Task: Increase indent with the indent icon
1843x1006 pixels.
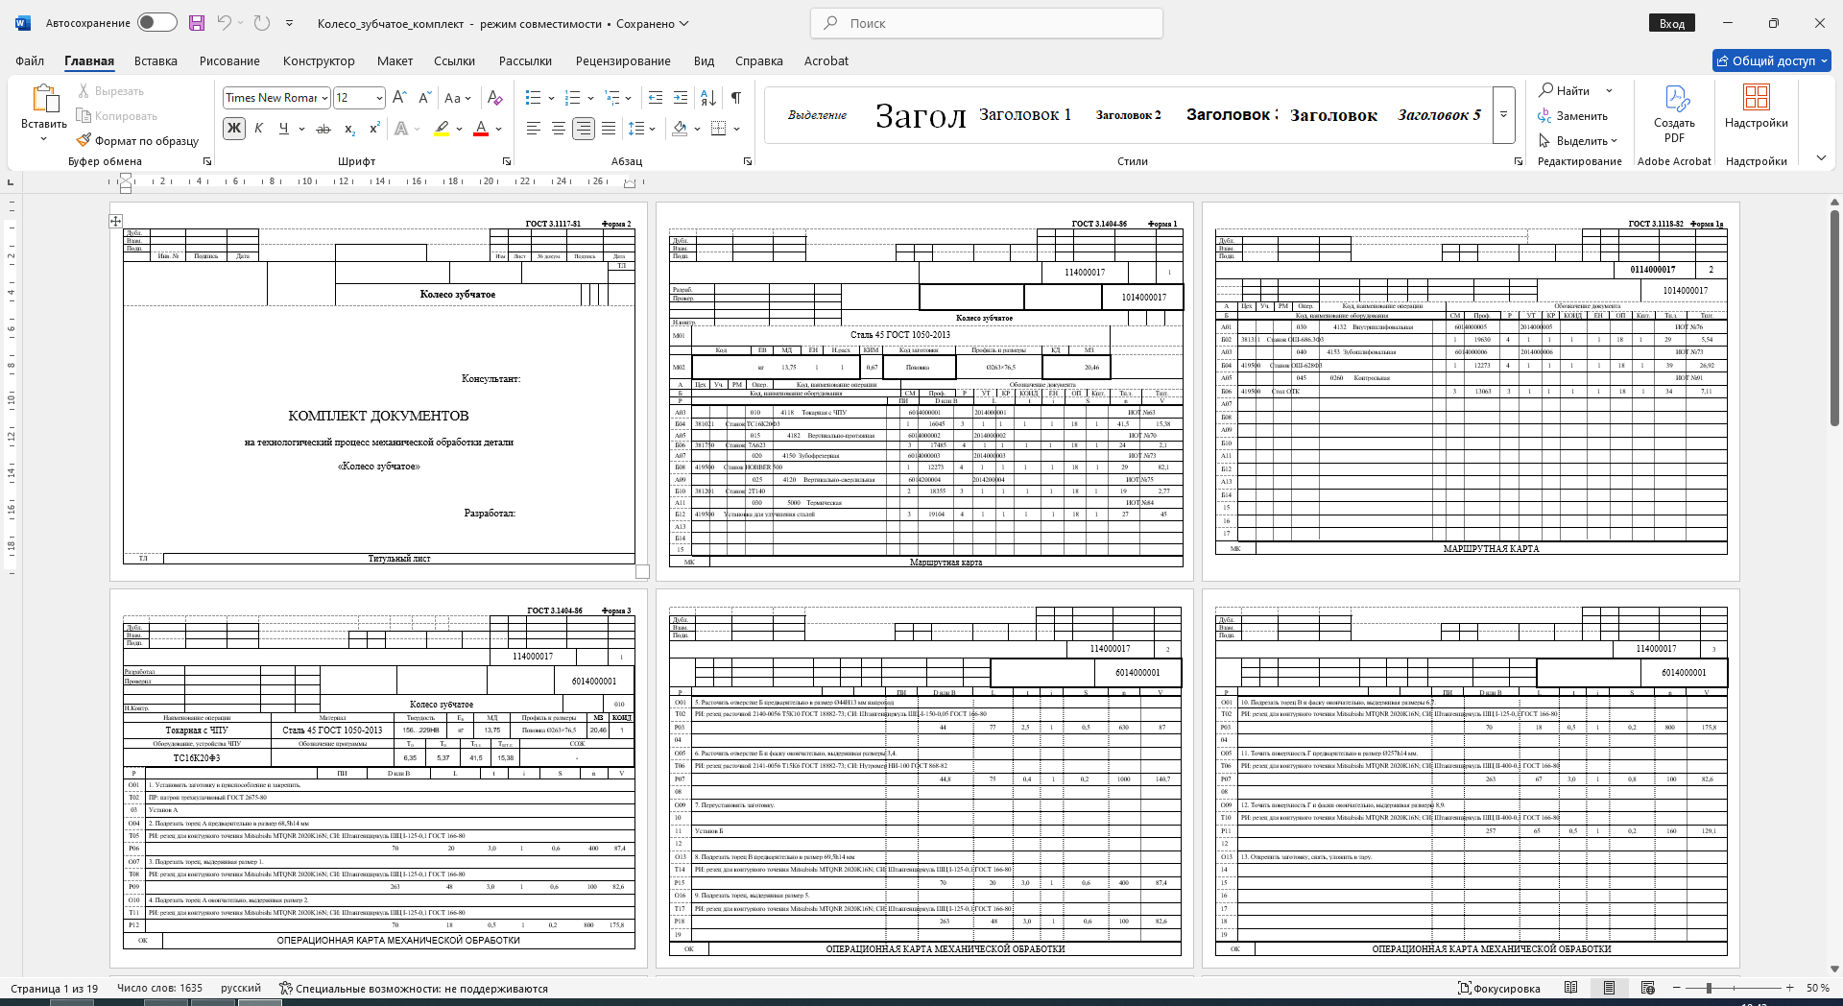Action: (x=681, y=97)
